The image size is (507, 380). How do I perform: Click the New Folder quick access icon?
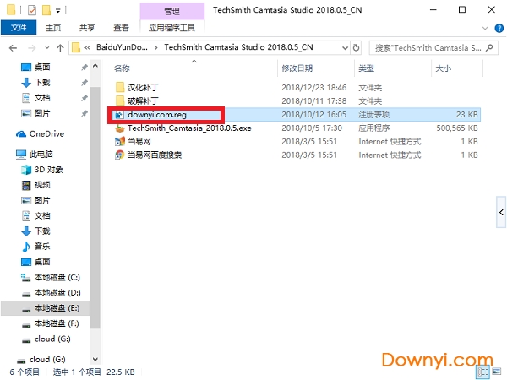click(x=46, y=10)
